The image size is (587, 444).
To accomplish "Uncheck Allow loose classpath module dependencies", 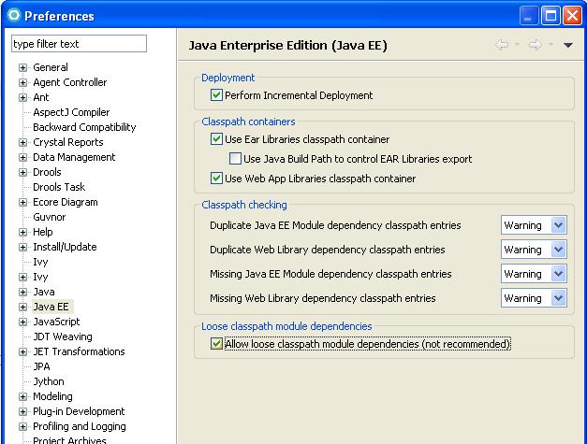I will (217, 344).
